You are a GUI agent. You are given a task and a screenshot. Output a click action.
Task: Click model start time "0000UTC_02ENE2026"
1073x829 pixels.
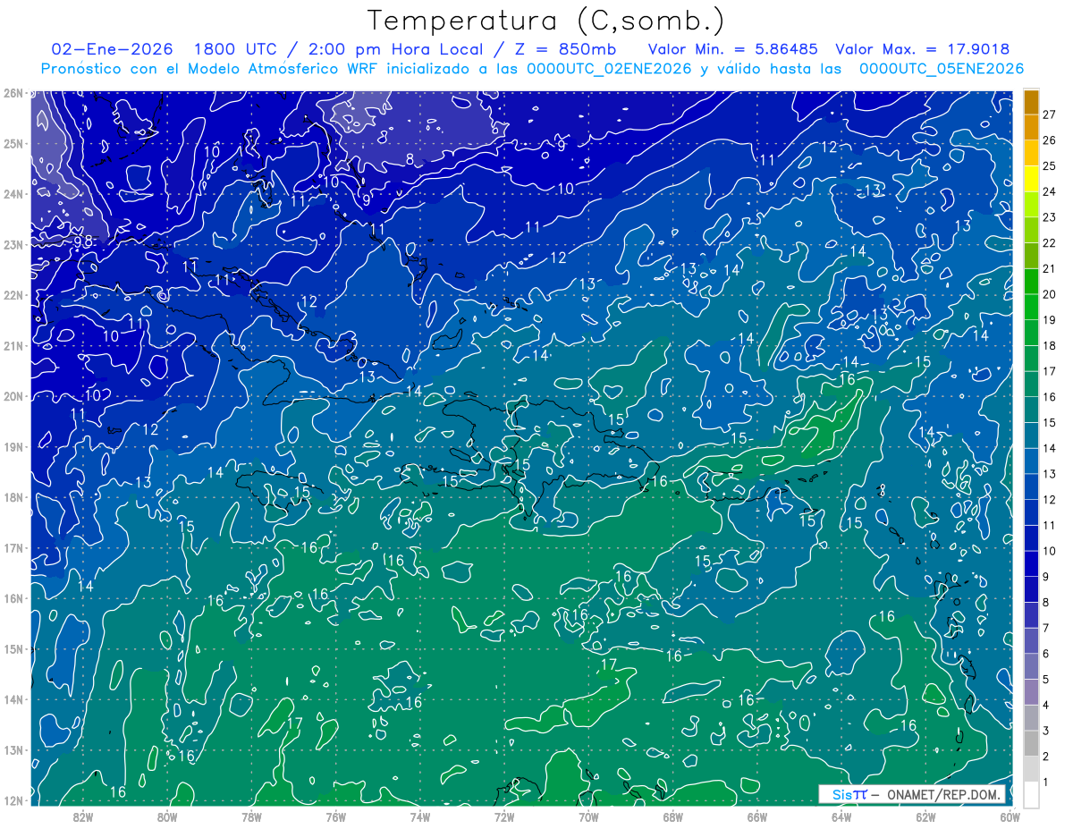609,69
